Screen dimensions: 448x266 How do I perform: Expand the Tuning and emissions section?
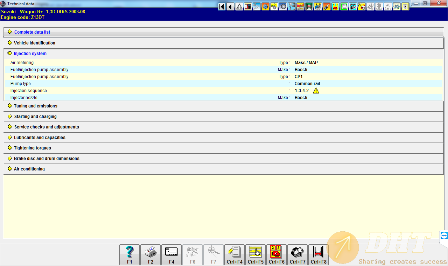tap(35, 106)
